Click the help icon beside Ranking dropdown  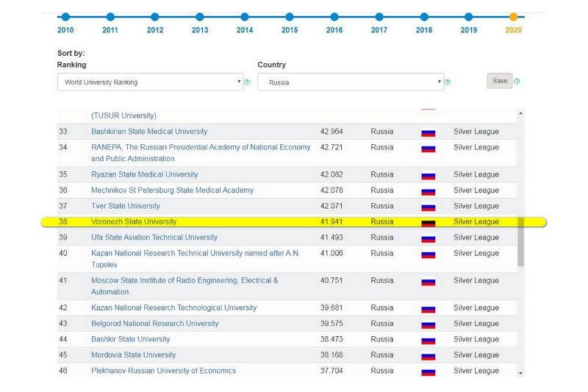point(247,82)
